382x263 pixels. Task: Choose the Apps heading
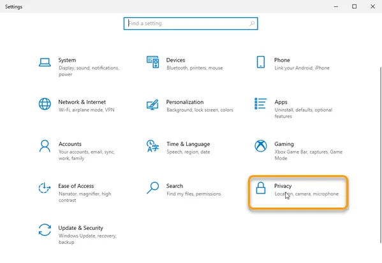click(281, 102)
